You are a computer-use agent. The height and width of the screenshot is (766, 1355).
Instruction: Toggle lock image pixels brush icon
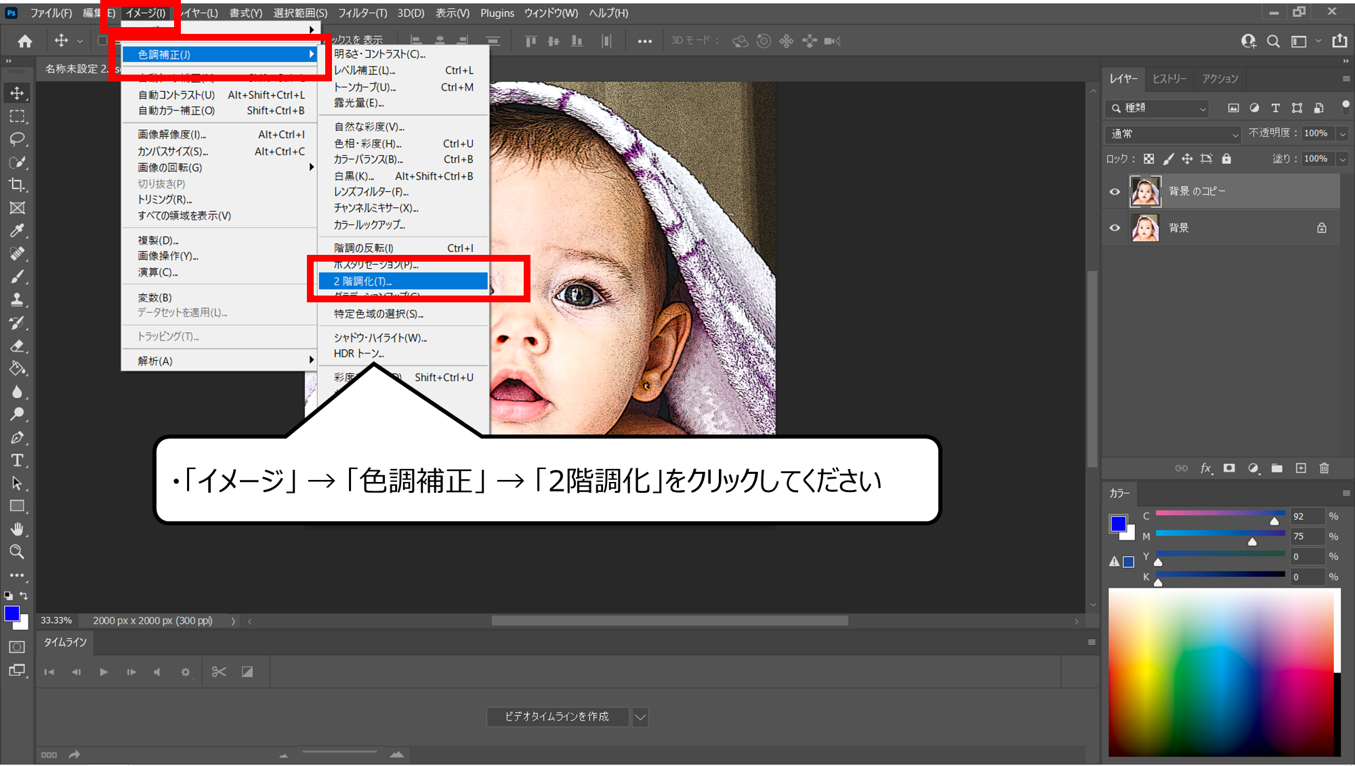pos(1168,159)
